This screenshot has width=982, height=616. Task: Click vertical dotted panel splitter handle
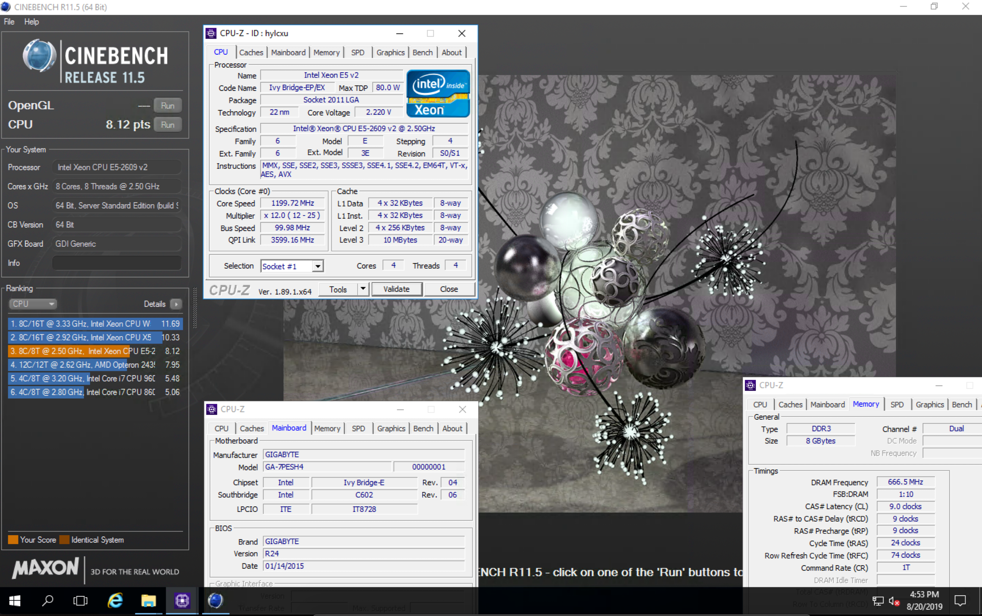(195, 308)
